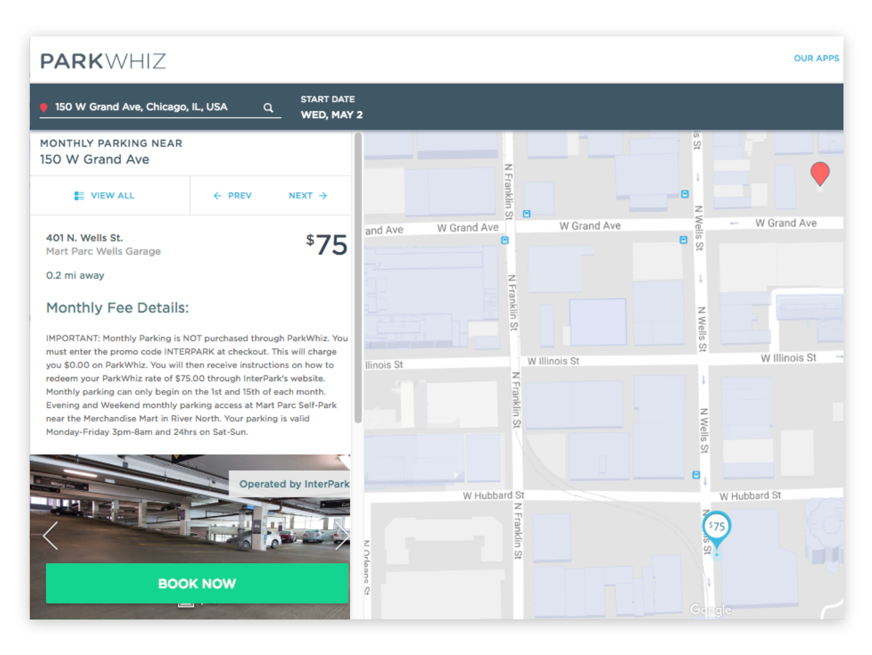
Task: Click the transit icon left of N Franklin St below W Grand Ave
Action: tap(504, 240)
